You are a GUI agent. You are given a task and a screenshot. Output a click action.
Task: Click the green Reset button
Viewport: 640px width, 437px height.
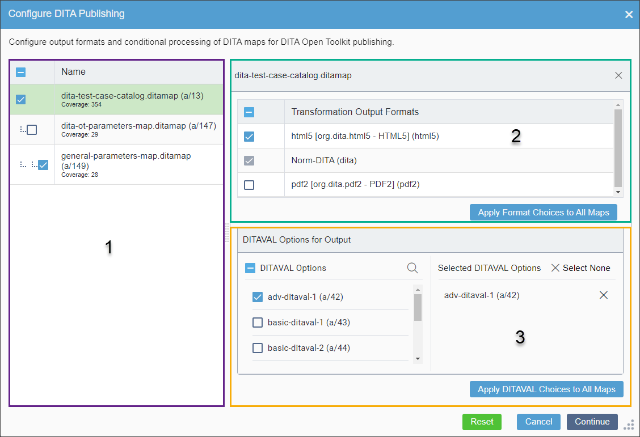(482, 422)
